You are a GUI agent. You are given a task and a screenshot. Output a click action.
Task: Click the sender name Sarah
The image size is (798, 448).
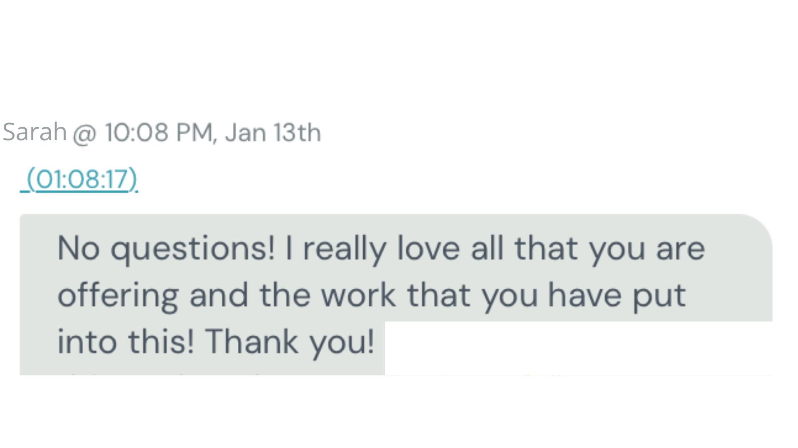point(34,132)
